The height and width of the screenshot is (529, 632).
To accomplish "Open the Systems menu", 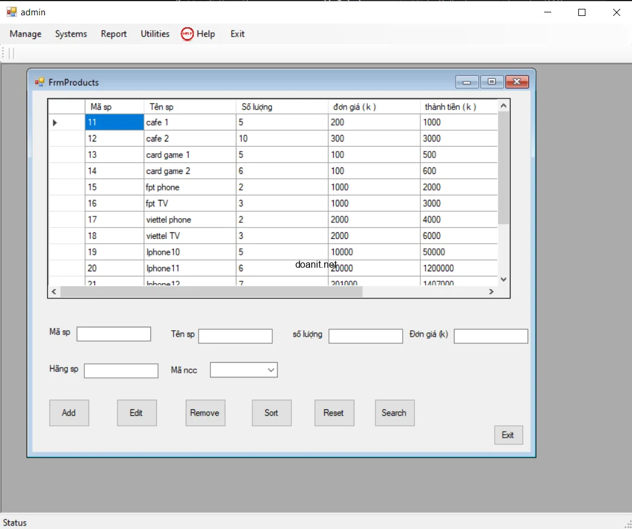I will (71, 34).
